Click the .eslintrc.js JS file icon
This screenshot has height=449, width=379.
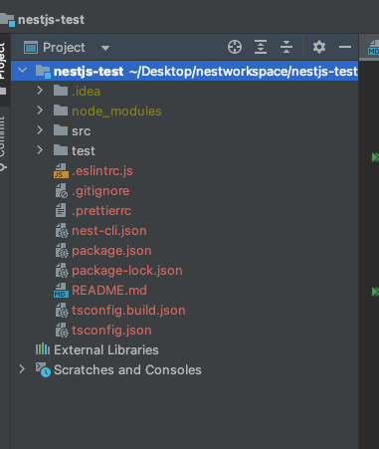(61, 171)
